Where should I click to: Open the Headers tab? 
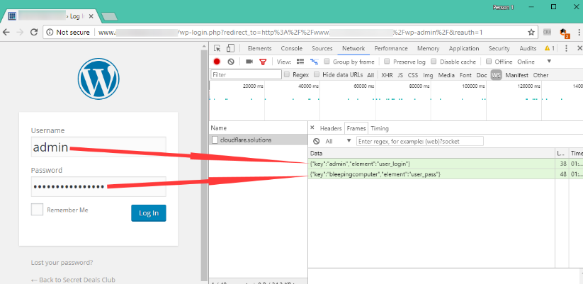[x=330, y=128]
